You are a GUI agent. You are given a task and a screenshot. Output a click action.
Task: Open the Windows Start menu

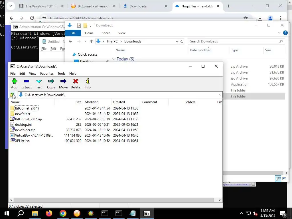pyautogui.click(x=7, y=213)
